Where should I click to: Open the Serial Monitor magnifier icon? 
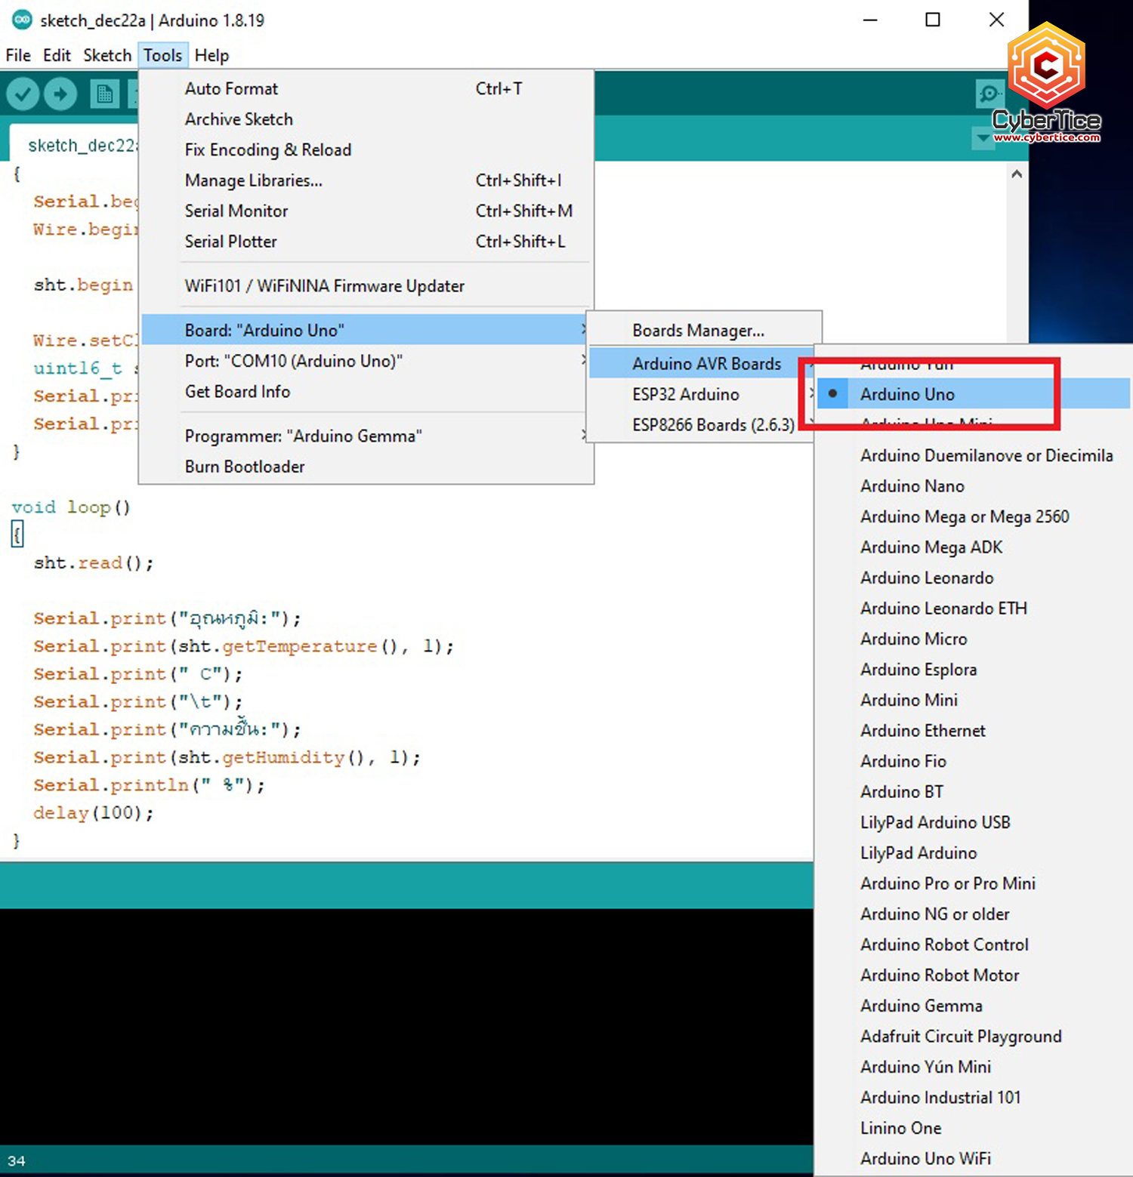pos(988,94)
